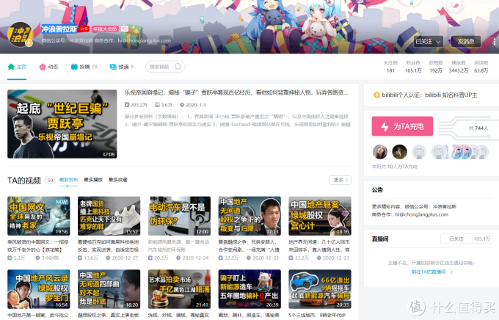
Task: Click the 主页 house icon
Action: click(11, 67)
